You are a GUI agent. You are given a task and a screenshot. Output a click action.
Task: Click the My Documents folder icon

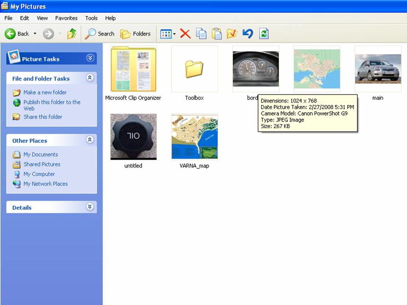click(17, 155)
